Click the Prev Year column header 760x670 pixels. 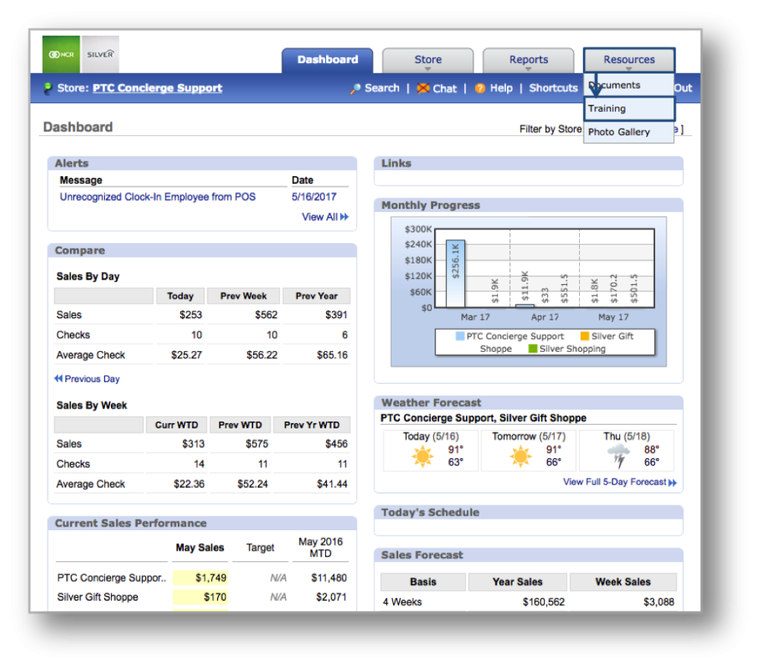[316, 296]
